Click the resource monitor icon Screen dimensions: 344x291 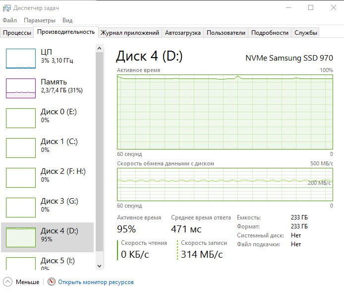52,282
